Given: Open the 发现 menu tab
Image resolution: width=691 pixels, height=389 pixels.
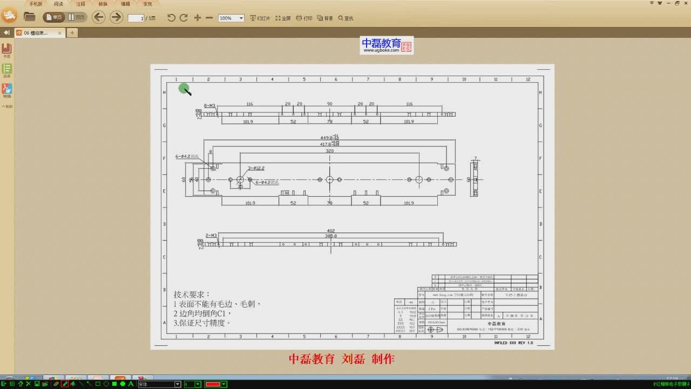Looking at the screenshot, I should 147,4.
